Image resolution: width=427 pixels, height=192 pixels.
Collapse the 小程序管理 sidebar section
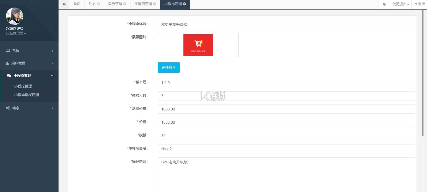click(29, 76)
